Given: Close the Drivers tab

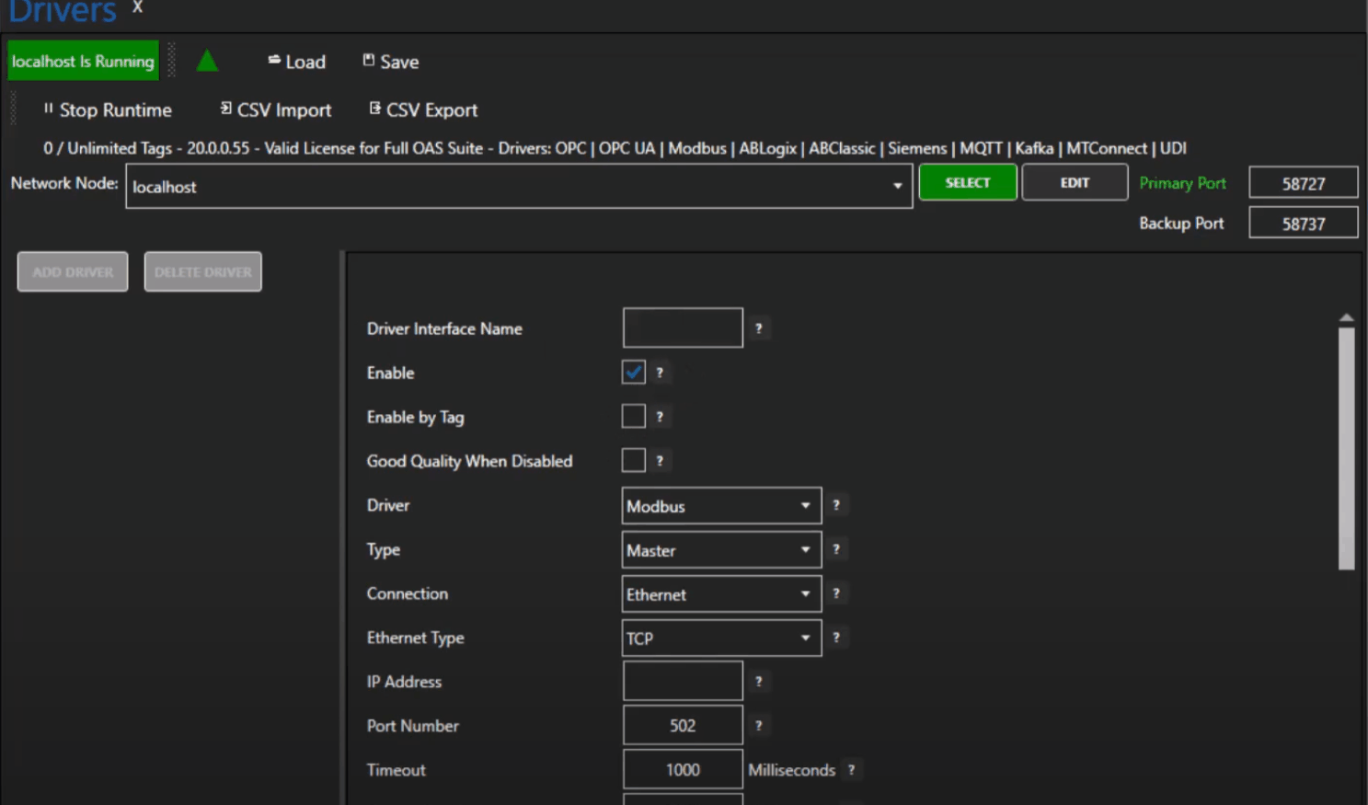Looking at the screenshot, I should coord(137,7).
